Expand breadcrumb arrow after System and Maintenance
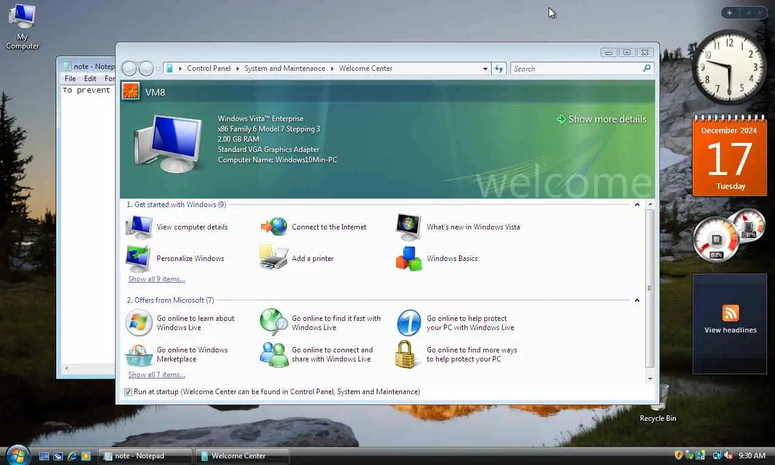775x465 pixels. [x=332, y=68]
